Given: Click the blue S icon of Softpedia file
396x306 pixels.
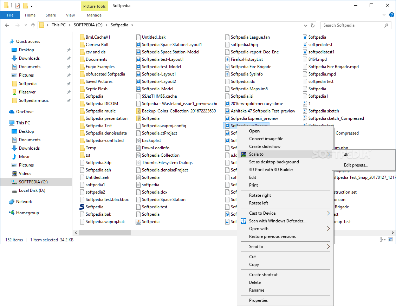Looking at the screenshot, I should (x=82, y=207).
